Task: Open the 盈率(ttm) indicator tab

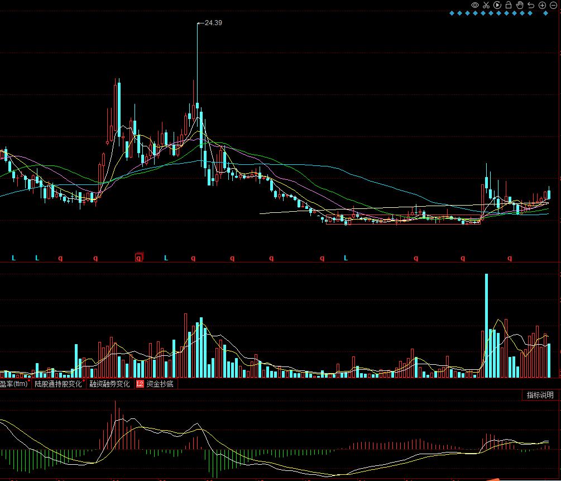Action: coord(15,384)
